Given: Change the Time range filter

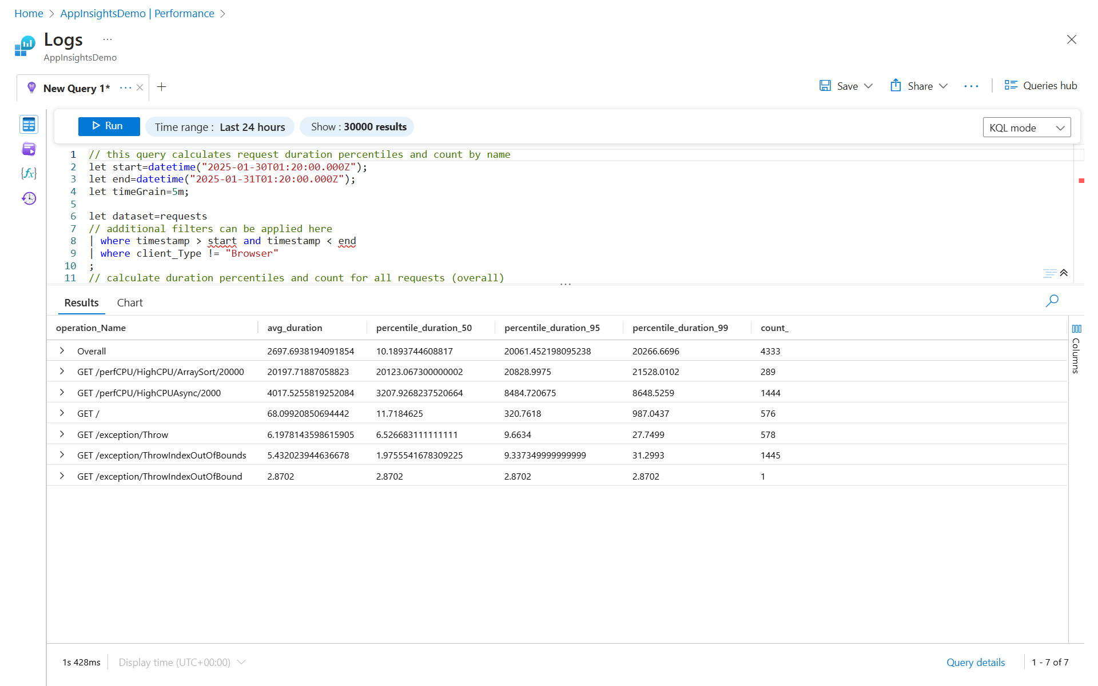Looking at the screenshot, I should [x=220, y=127].
